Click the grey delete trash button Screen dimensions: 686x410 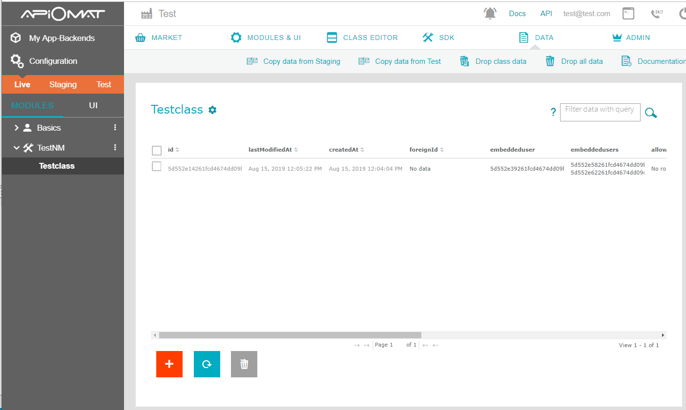tap(244, 364)
